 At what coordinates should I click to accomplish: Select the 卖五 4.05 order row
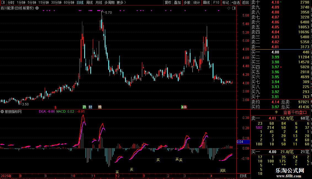click(280, 27)
